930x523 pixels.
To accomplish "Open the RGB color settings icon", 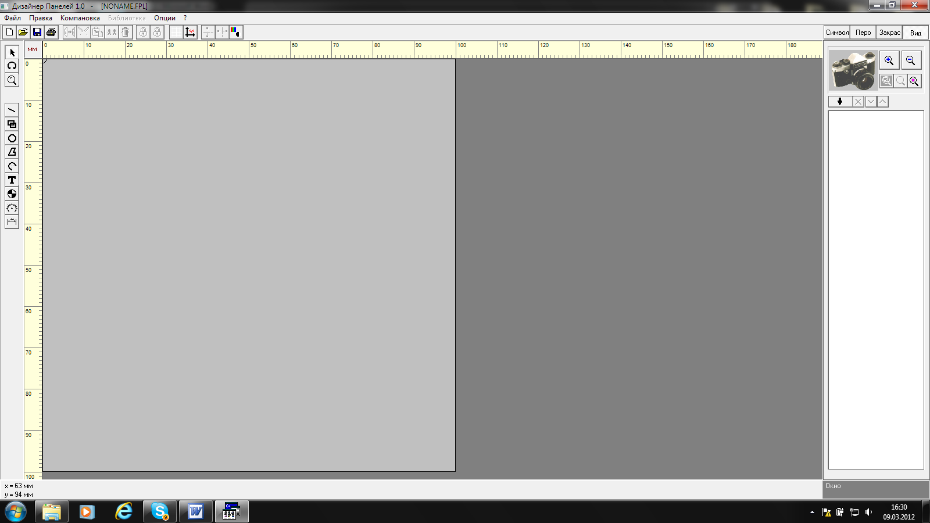I will (x=235, y=32).
